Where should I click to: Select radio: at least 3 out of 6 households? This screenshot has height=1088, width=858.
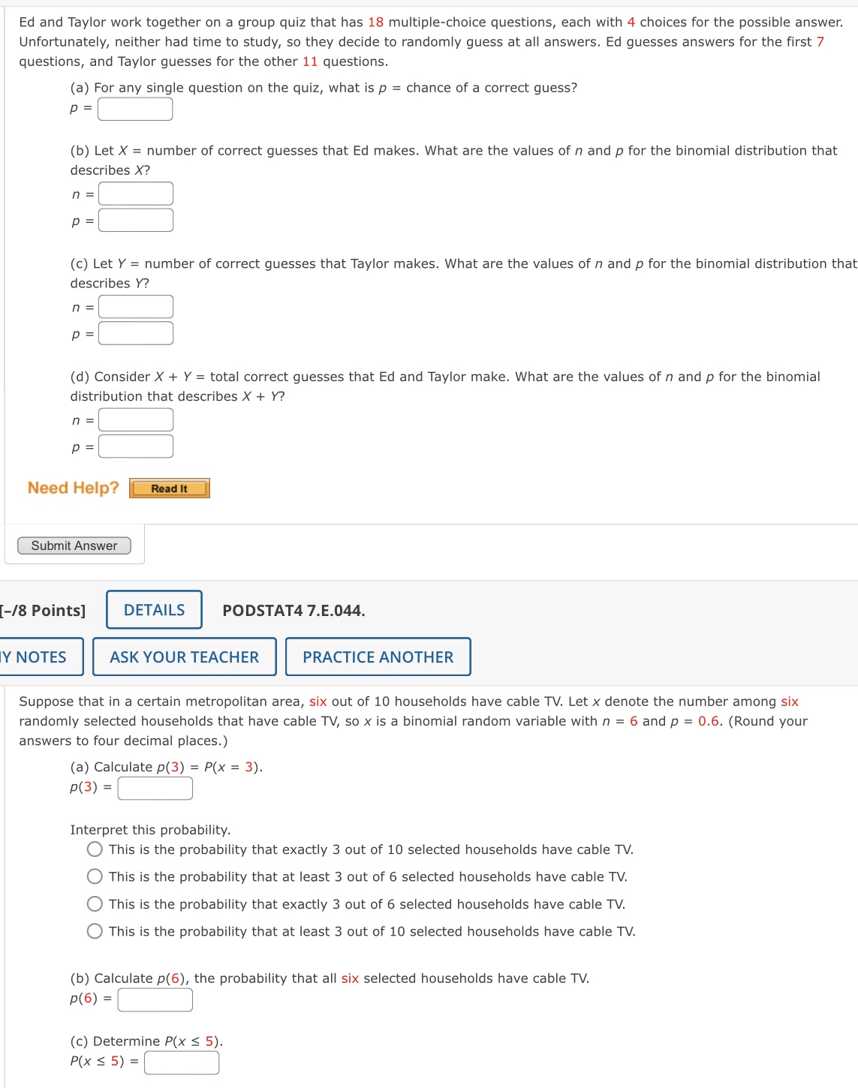(x=93, y=876)
